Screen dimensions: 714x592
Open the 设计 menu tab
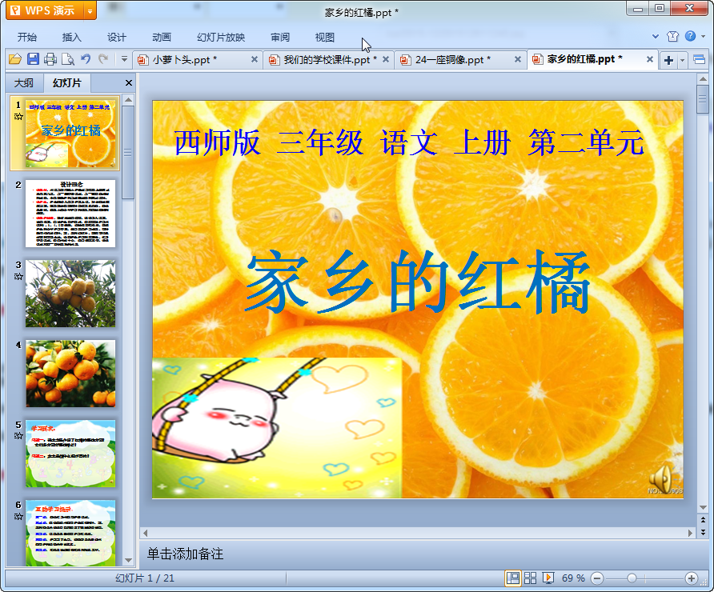tap(117, 38)
